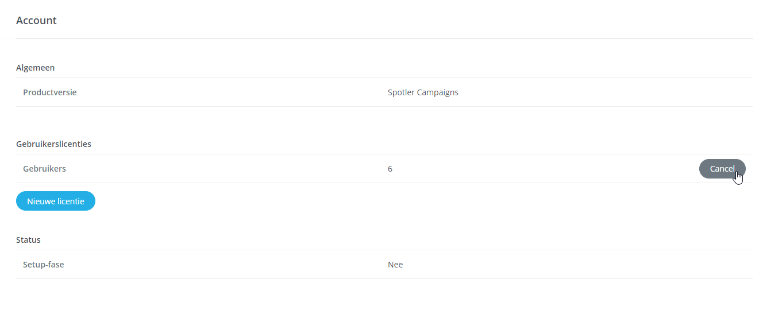Click the Setup-fase label
Image resolution: width=763 pixels, height=322 pixels.
[44, 265]
